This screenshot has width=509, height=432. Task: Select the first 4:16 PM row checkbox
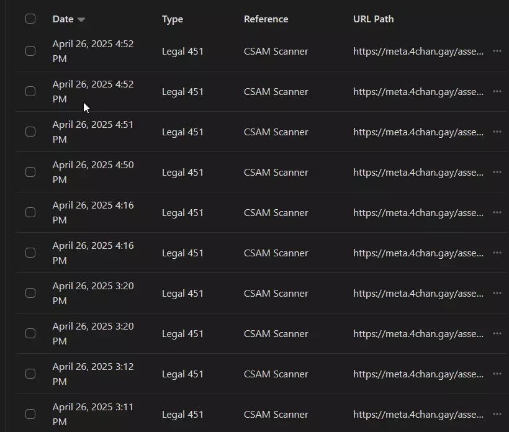pyautogui.click(x=30, y=212)
